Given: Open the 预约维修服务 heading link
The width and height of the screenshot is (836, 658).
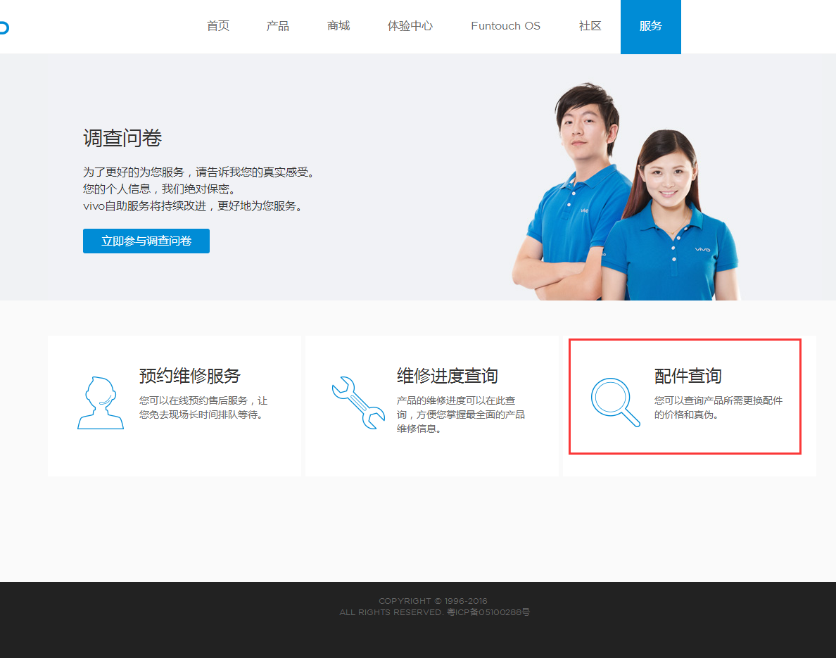Looking at the screenshot, I should pyautogui.click(x=190, y=375).
